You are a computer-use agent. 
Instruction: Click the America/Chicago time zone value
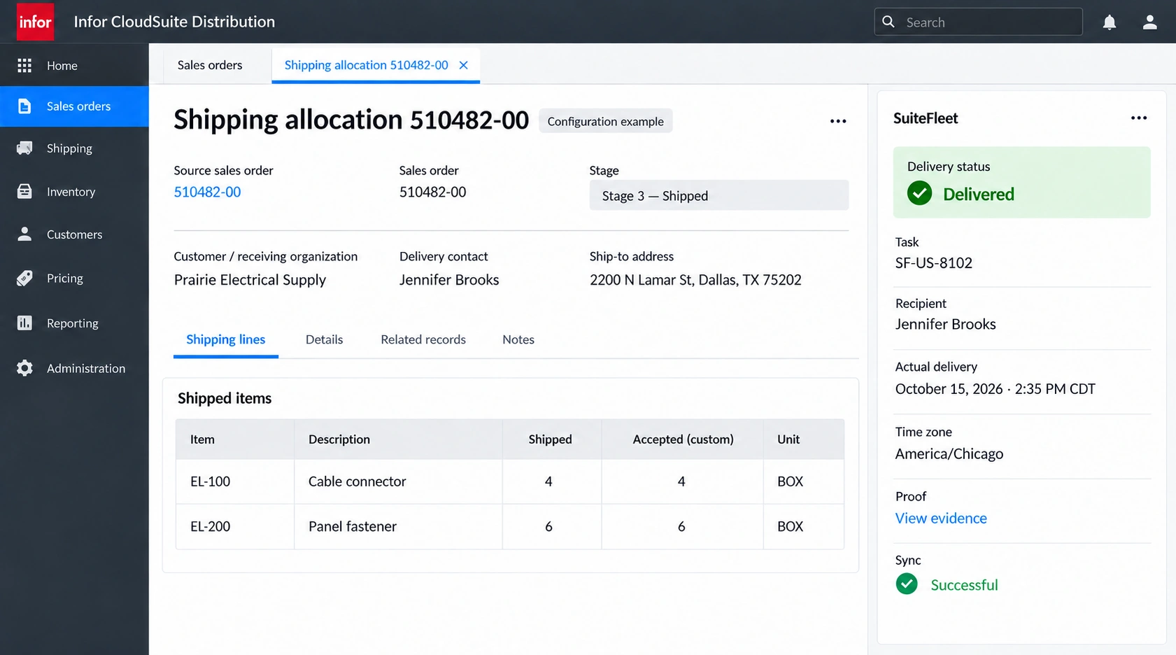(x=949, y=453)
